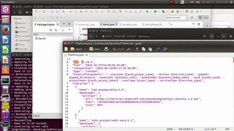Open Find and Replace in gedit toolbar
The image size is (234, 131).
(x=165, y=49)
